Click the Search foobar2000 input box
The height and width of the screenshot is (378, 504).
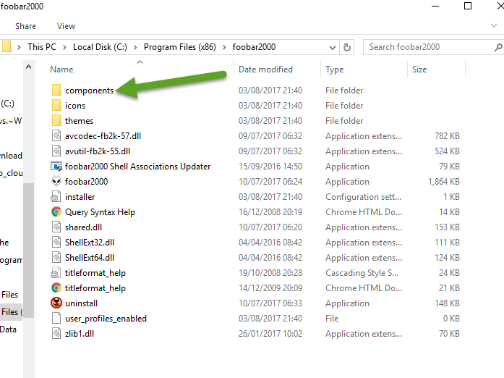(x=427, y=47)
